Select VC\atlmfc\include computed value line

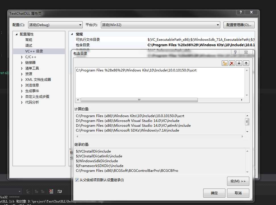pos(133,126)
